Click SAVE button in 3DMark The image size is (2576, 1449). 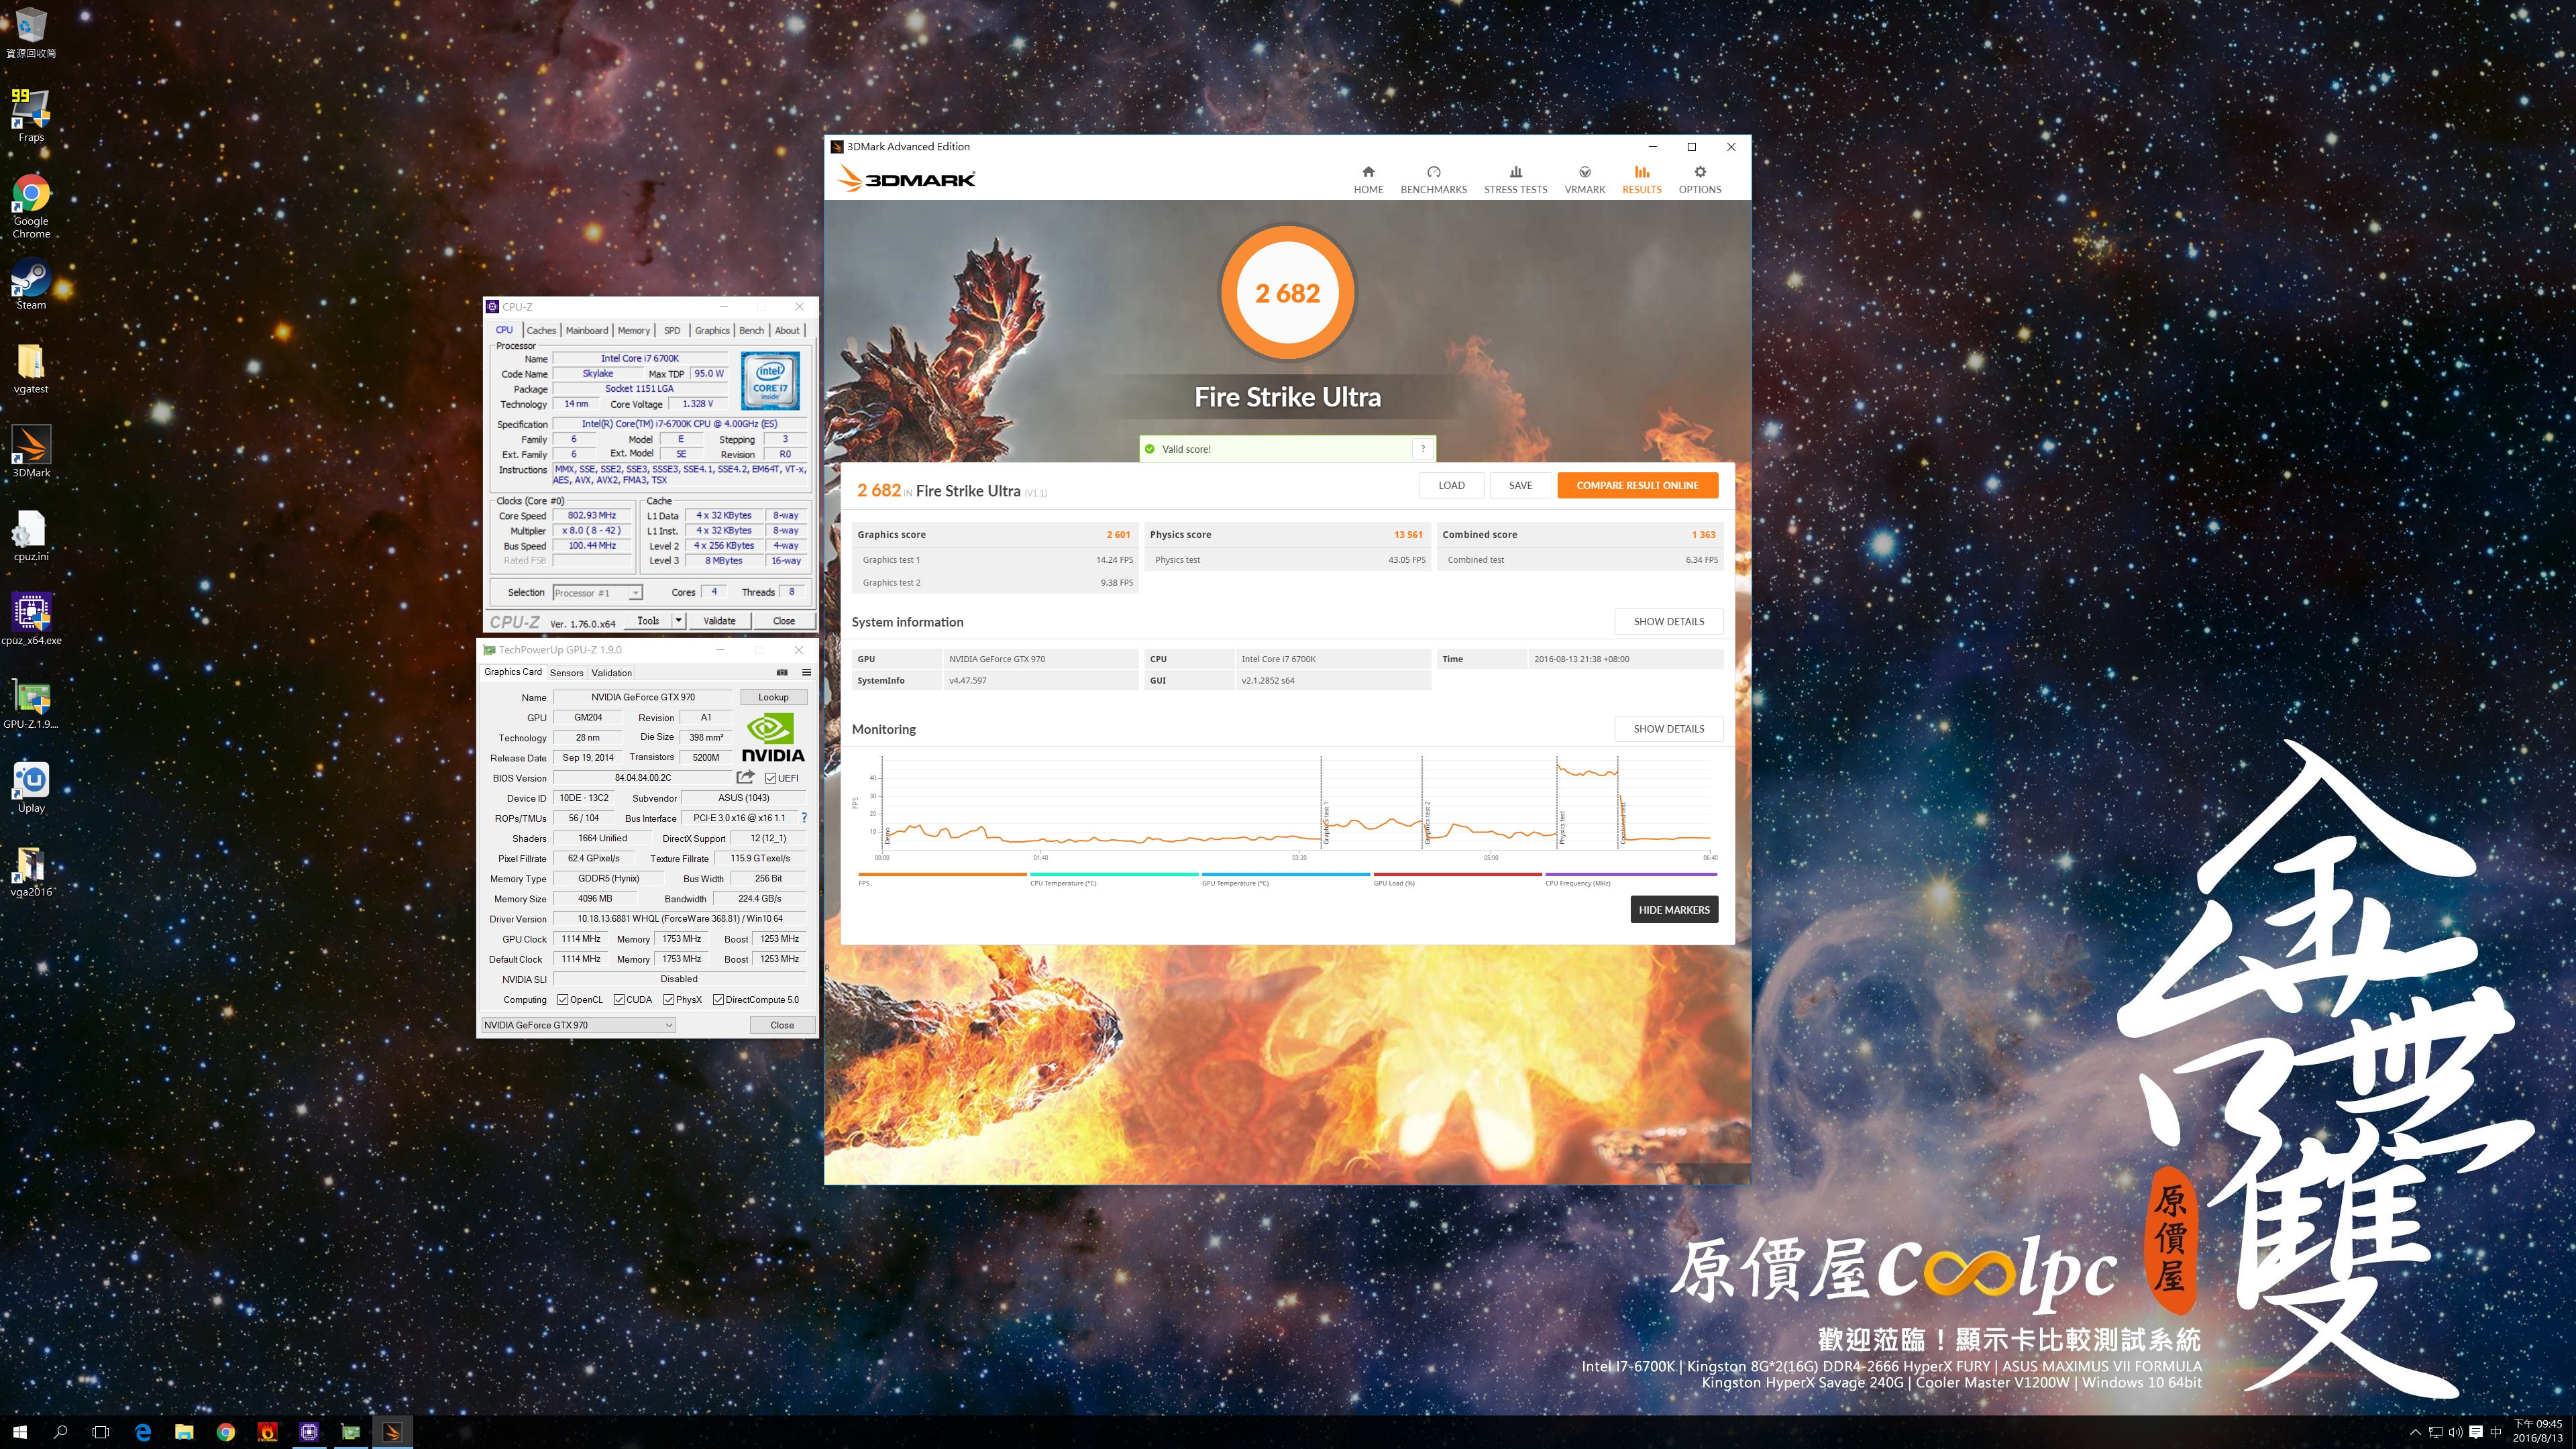(1520, 485)
